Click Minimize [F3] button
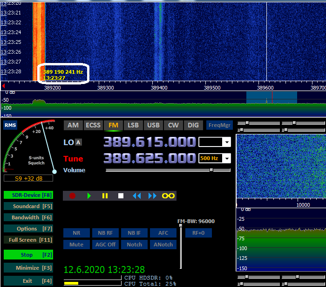The height and width of the screenshot is (287, 326). tap(28, 268)
